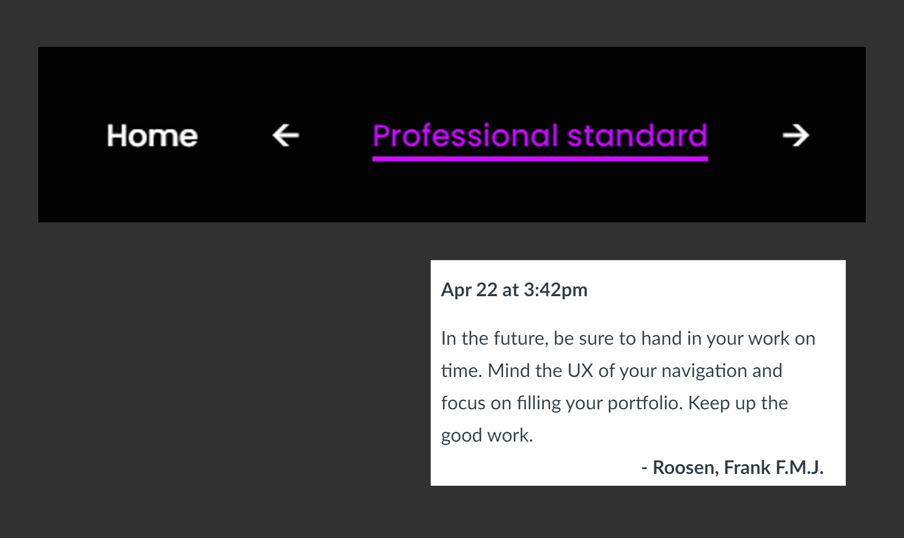Click the word "UX" in the feedback
Screen dimensions: 904x538
click(580, 371)
